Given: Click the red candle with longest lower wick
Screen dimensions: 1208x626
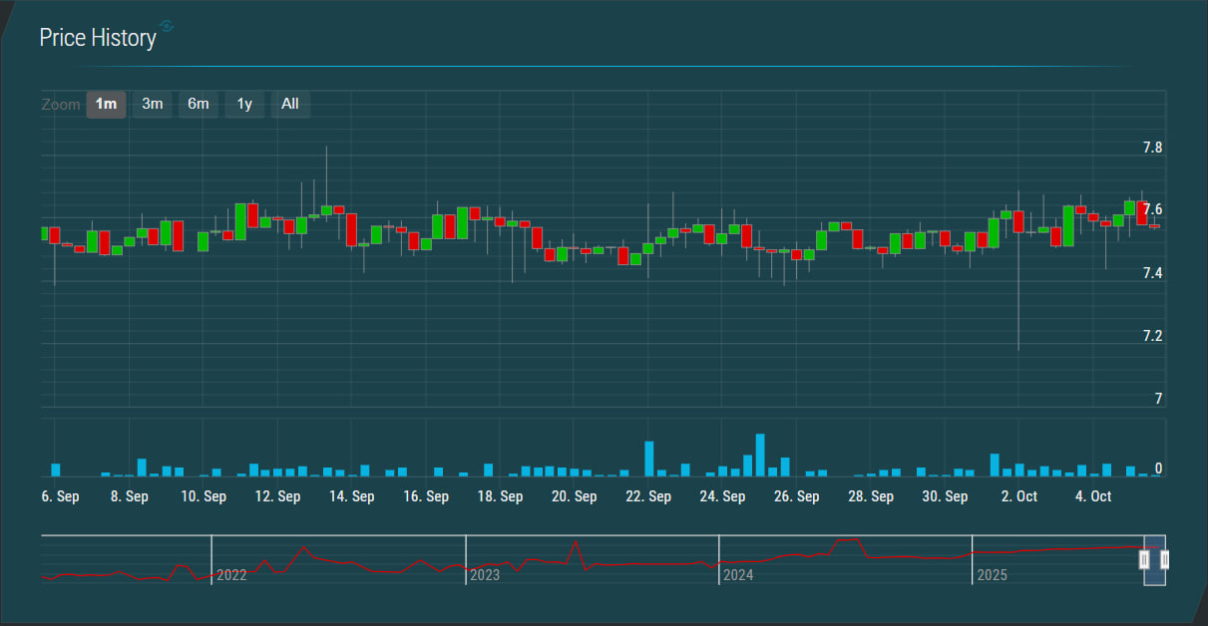Looking at the screenshot, I should click(x=1018, y=221).
